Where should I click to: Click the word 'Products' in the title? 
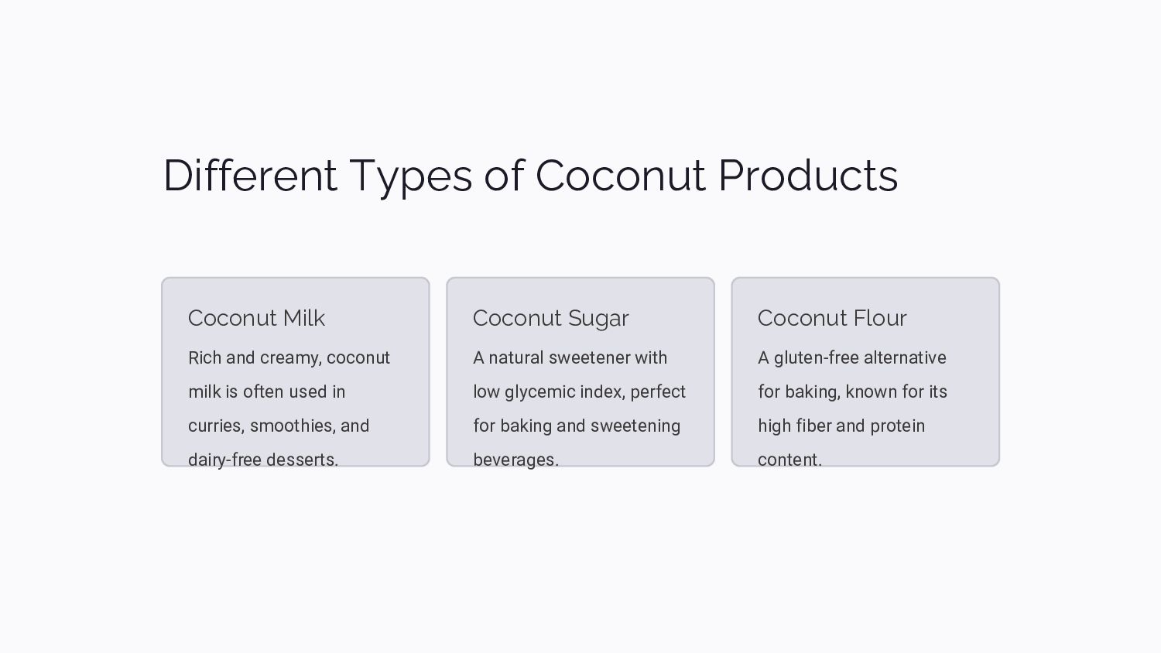point(807,176)
